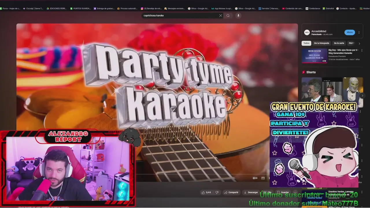370x208 pixels.
Task: Click the Wix logo icon in the ad
Action: (307, 32)
